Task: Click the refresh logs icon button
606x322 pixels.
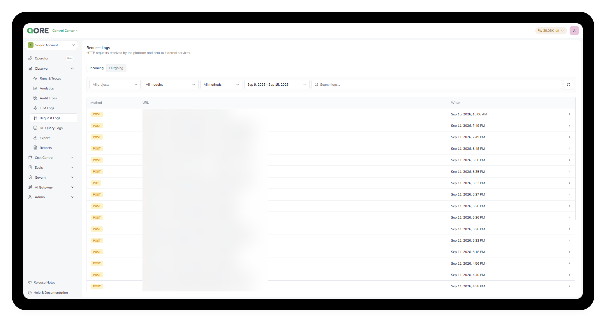Action: click(568, 85)
